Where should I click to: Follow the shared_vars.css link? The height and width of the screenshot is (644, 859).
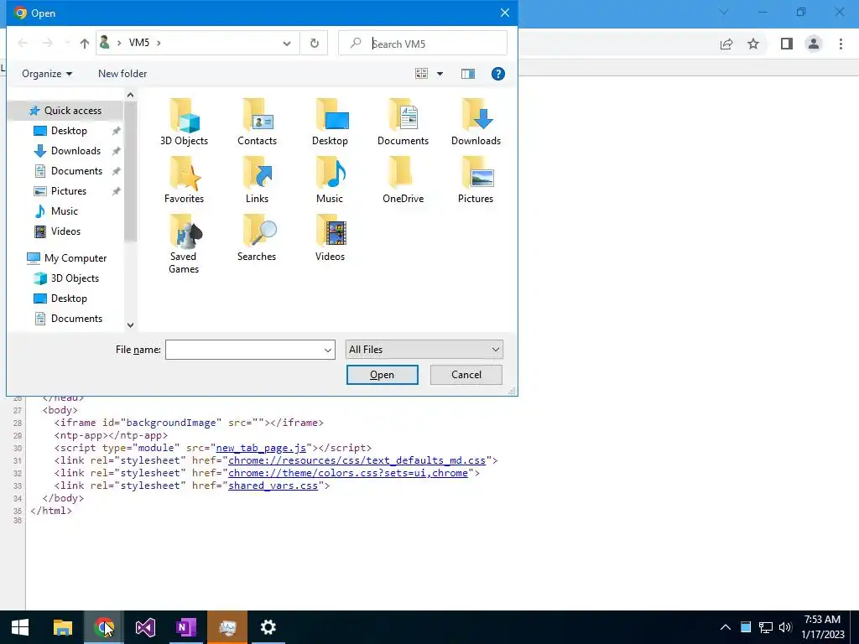[x=273, y=486]
